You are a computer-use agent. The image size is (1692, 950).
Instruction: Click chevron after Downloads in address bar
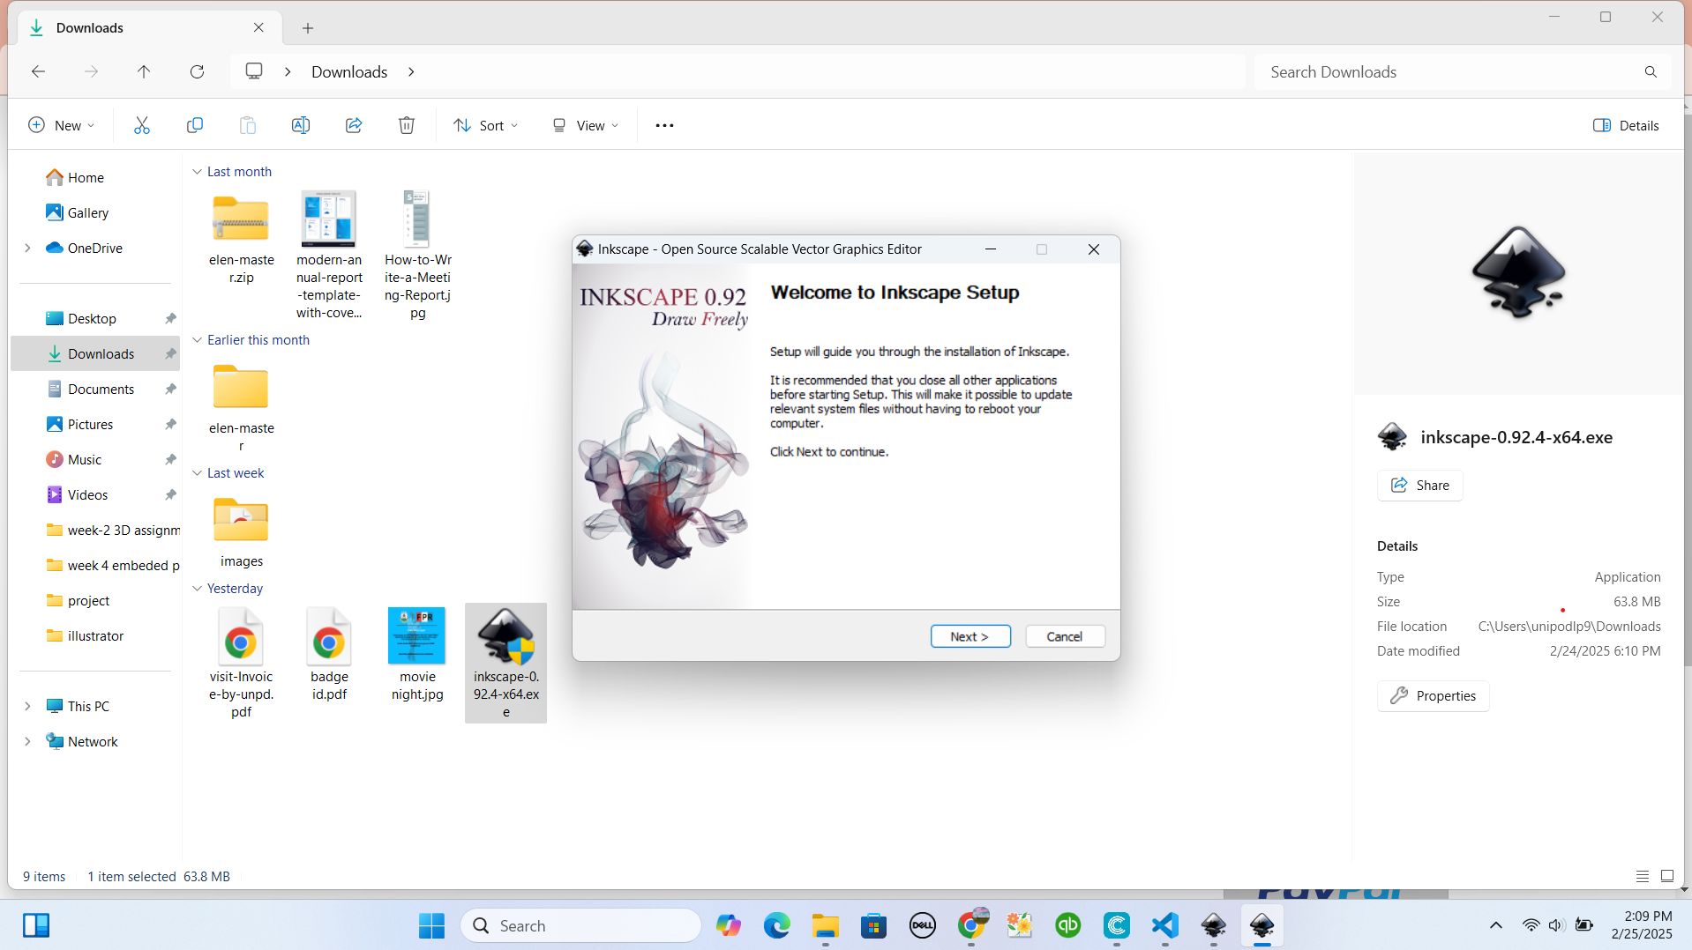pos(411,71)
